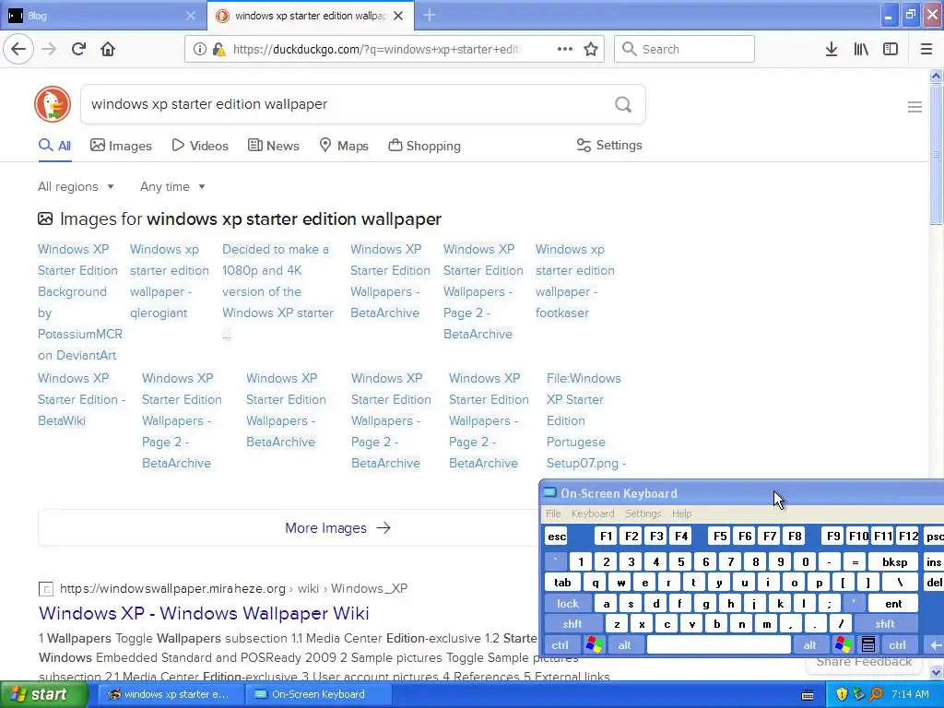
Task: Open DuckDuckGo side menu icon
Action: click(914, 107)
